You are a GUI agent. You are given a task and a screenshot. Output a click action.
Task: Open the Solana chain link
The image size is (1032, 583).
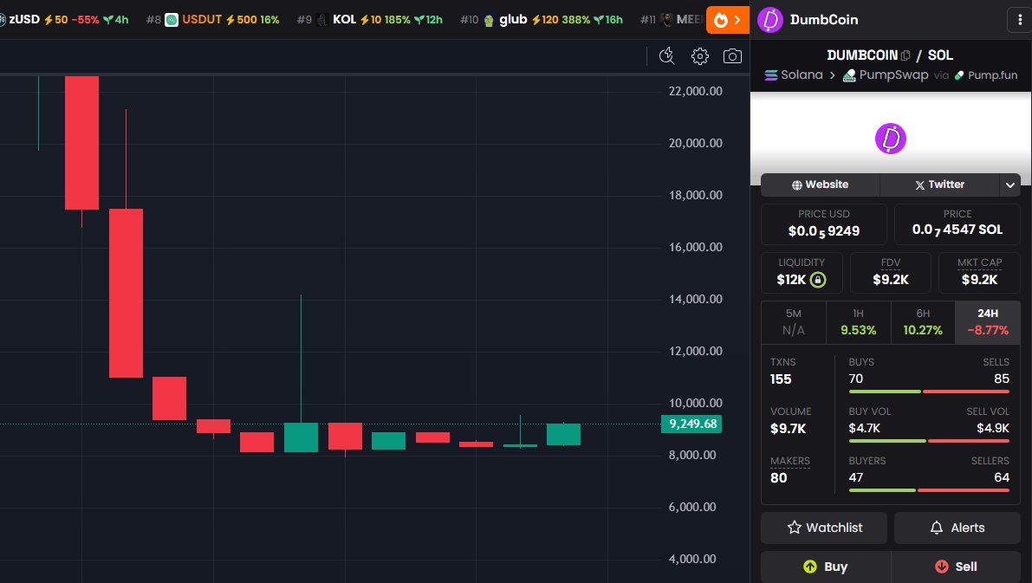click(794, 75)
